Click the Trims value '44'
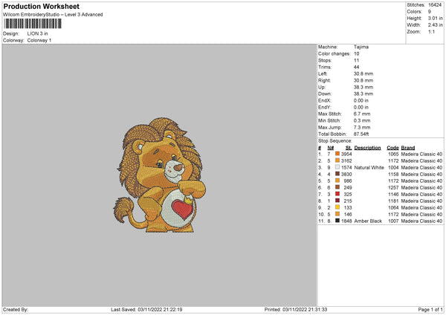This screenshot has height=315, width=446. (356, 67)
